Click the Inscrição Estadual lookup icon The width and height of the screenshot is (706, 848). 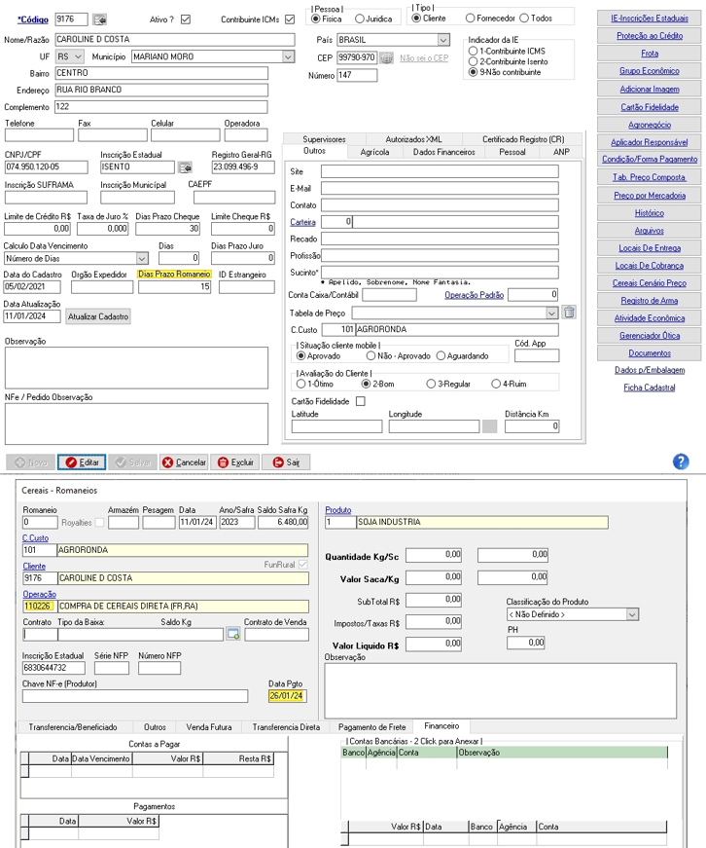pyautogui.click(x=186, y=167)
